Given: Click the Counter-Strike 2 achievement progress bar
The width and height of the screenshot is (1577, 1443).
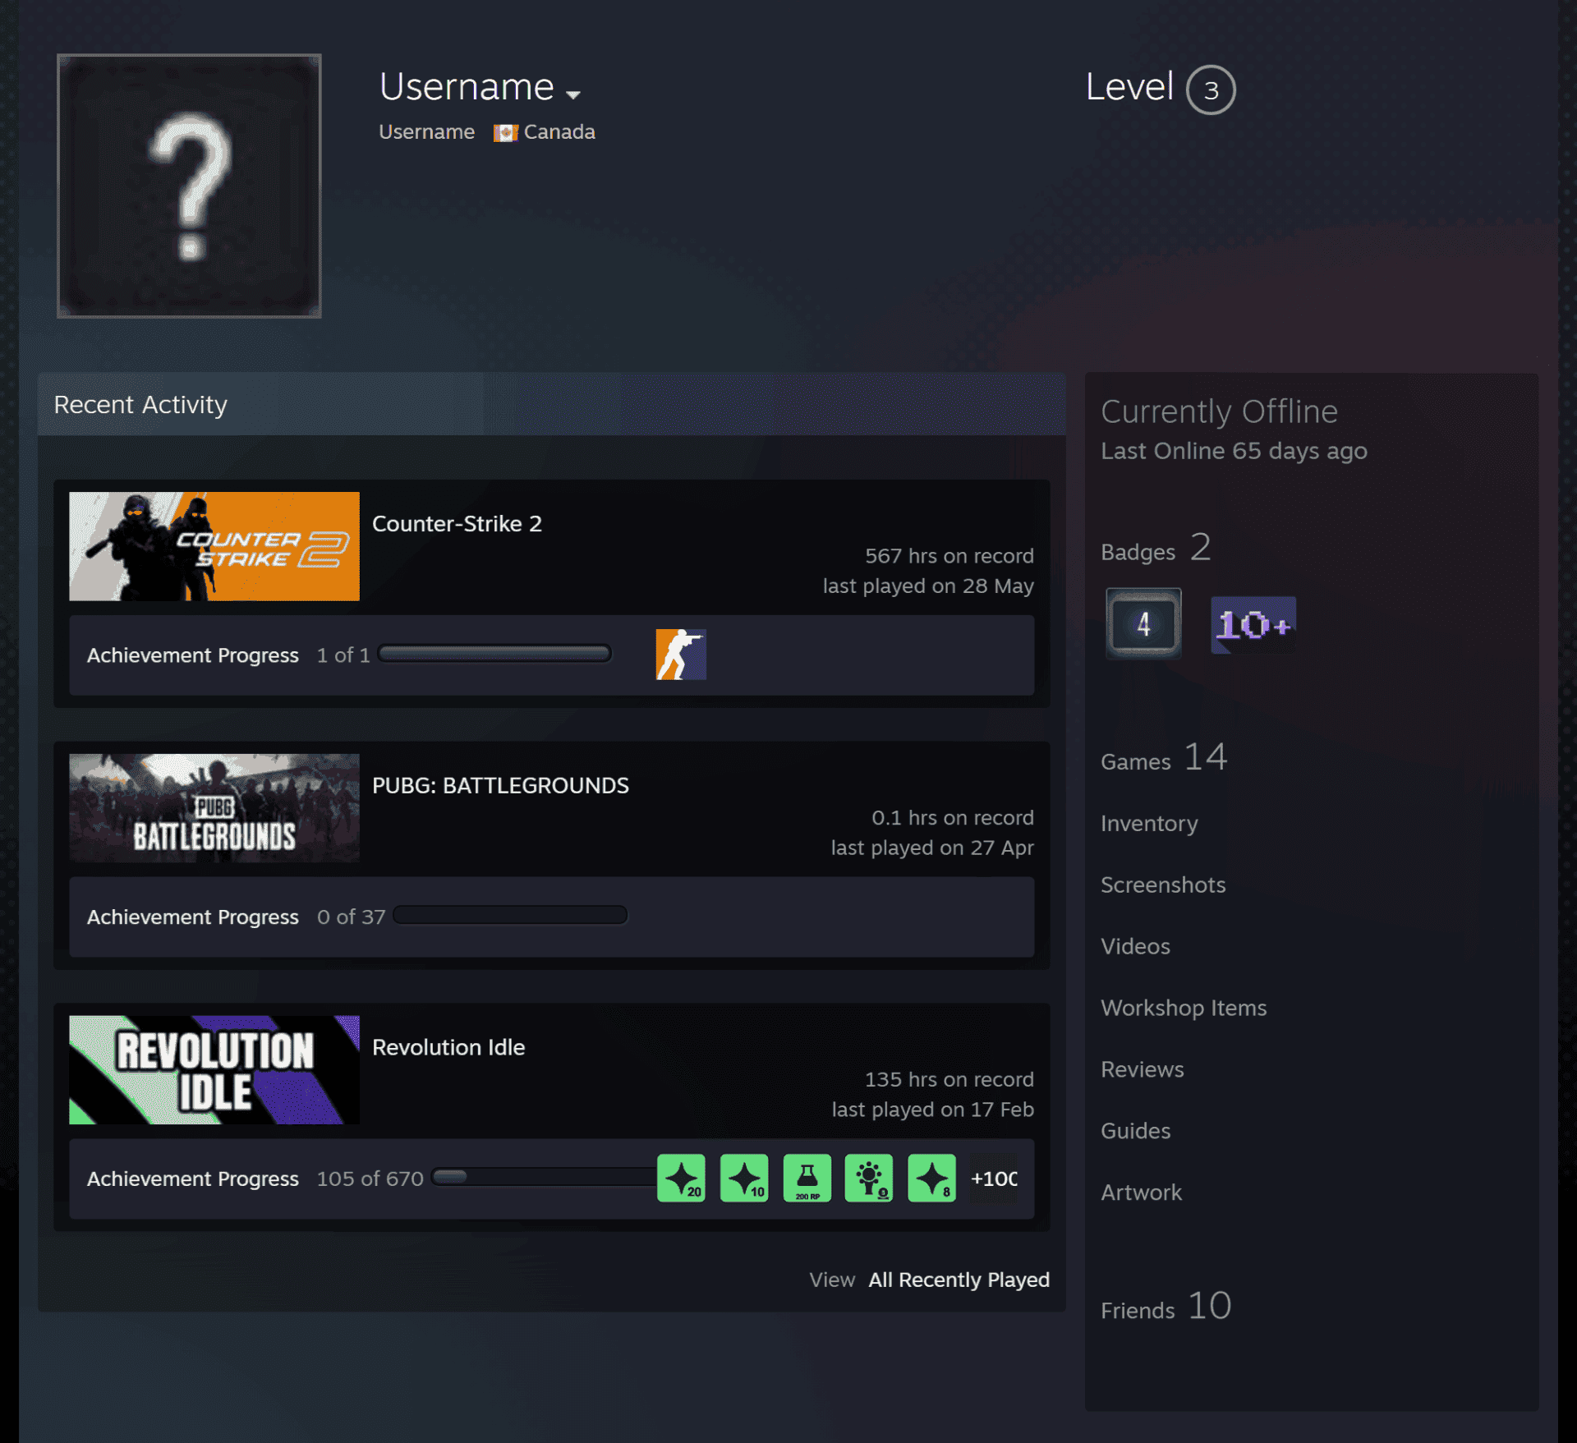Looking at the screenshot, I should click(x=494, y=654).
